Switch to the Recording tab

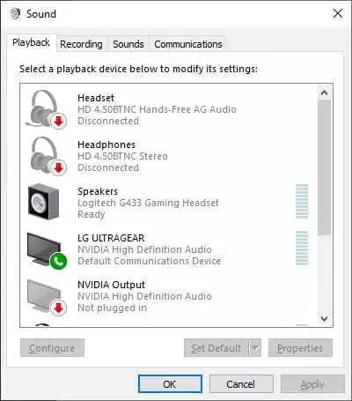82,44
